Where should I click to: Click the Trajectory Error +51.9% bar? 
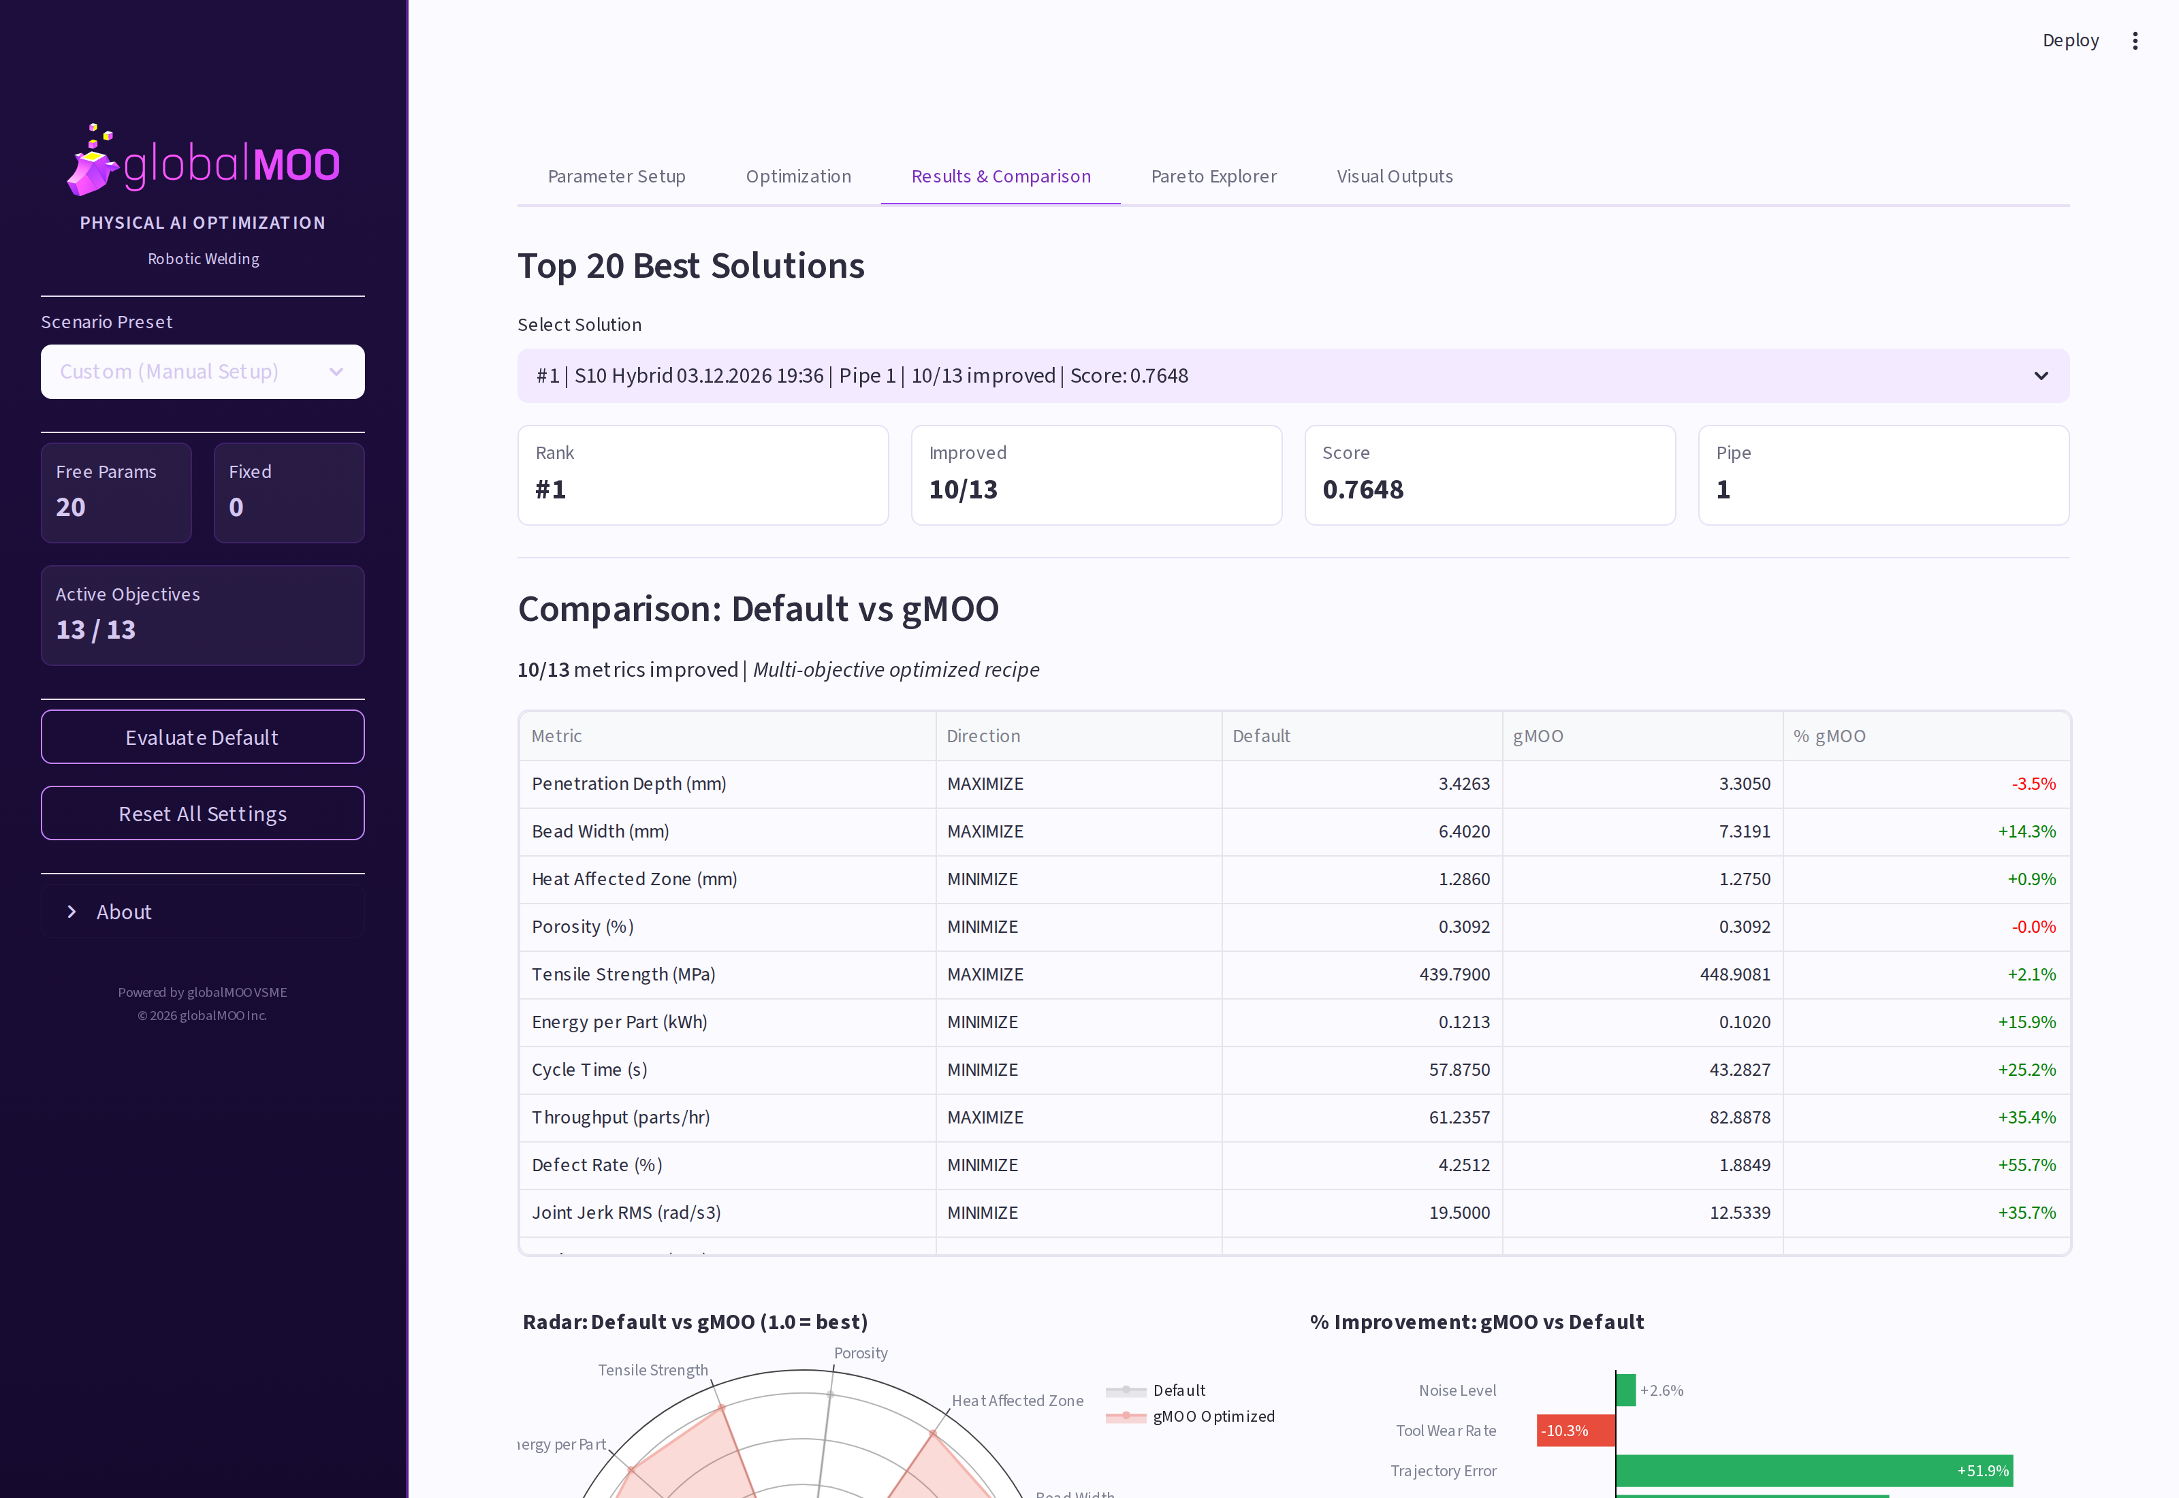1814,1471
